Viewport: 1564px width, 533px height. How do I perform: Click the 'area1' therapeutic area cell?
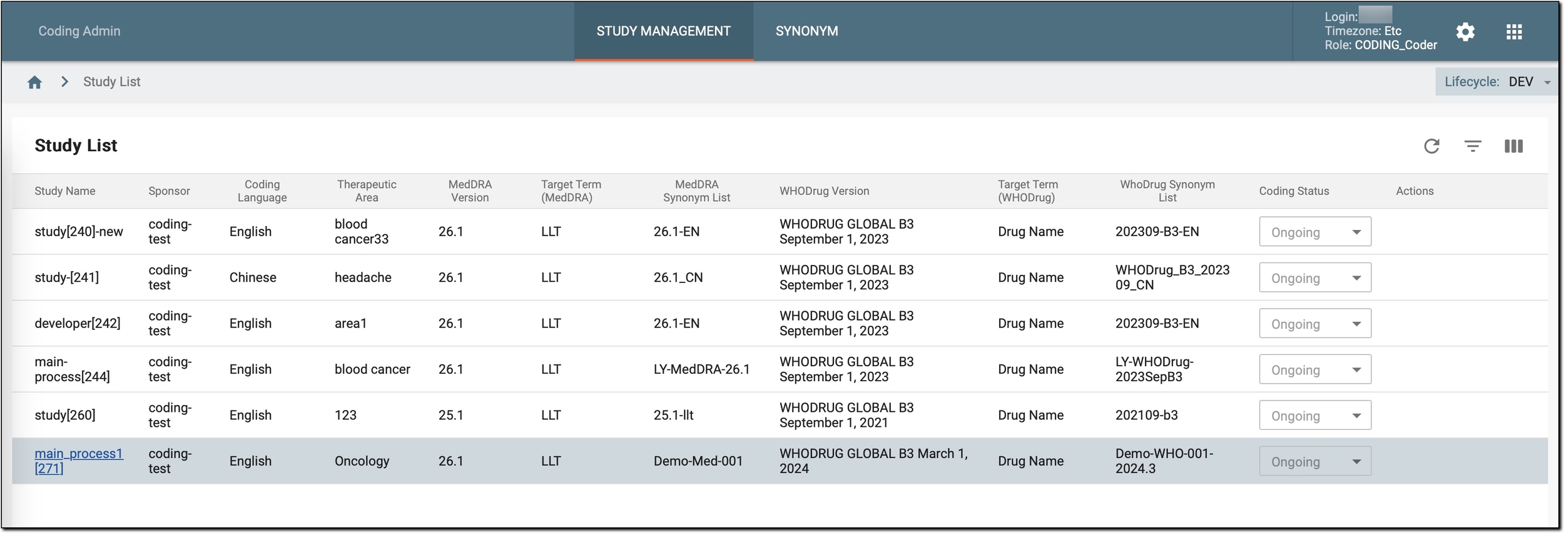tap(350, 324)
